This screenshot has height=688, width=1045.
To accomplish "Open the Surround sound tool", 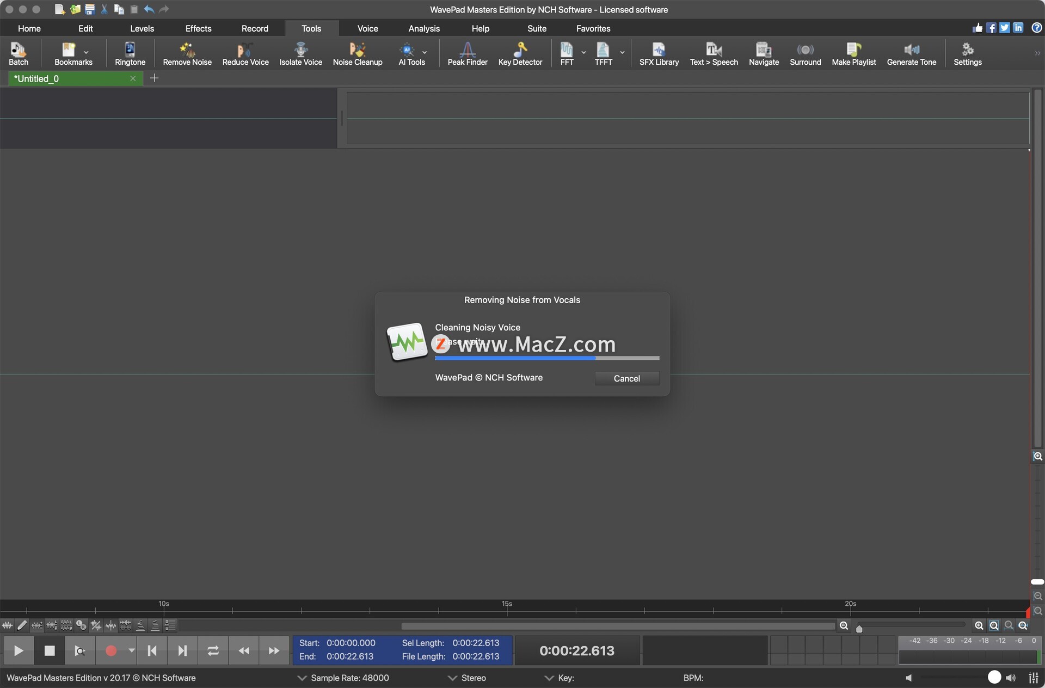I will click(806, 54).
